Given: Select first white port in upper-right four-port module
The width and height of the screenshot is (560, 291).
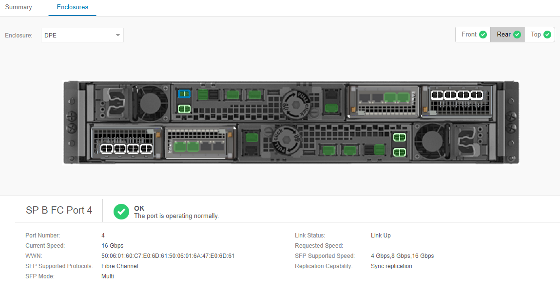Looking at the screenshot, I should 437,95.
